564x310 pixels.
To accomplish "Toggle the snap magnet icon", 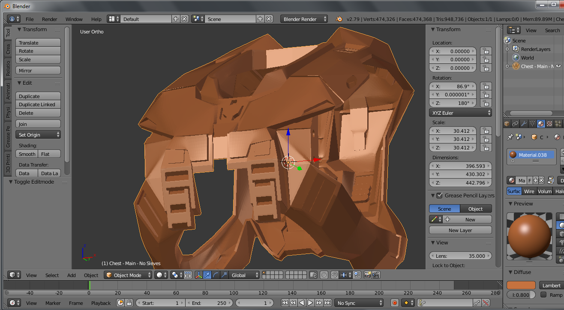I will (x=334, y=275).
